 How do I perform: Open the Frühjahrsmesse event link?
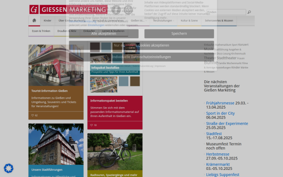click(220, 103)
